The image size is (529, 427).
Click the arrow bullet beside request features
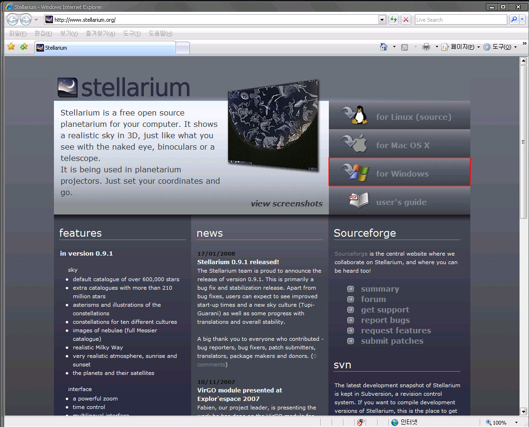coord(351,331)
